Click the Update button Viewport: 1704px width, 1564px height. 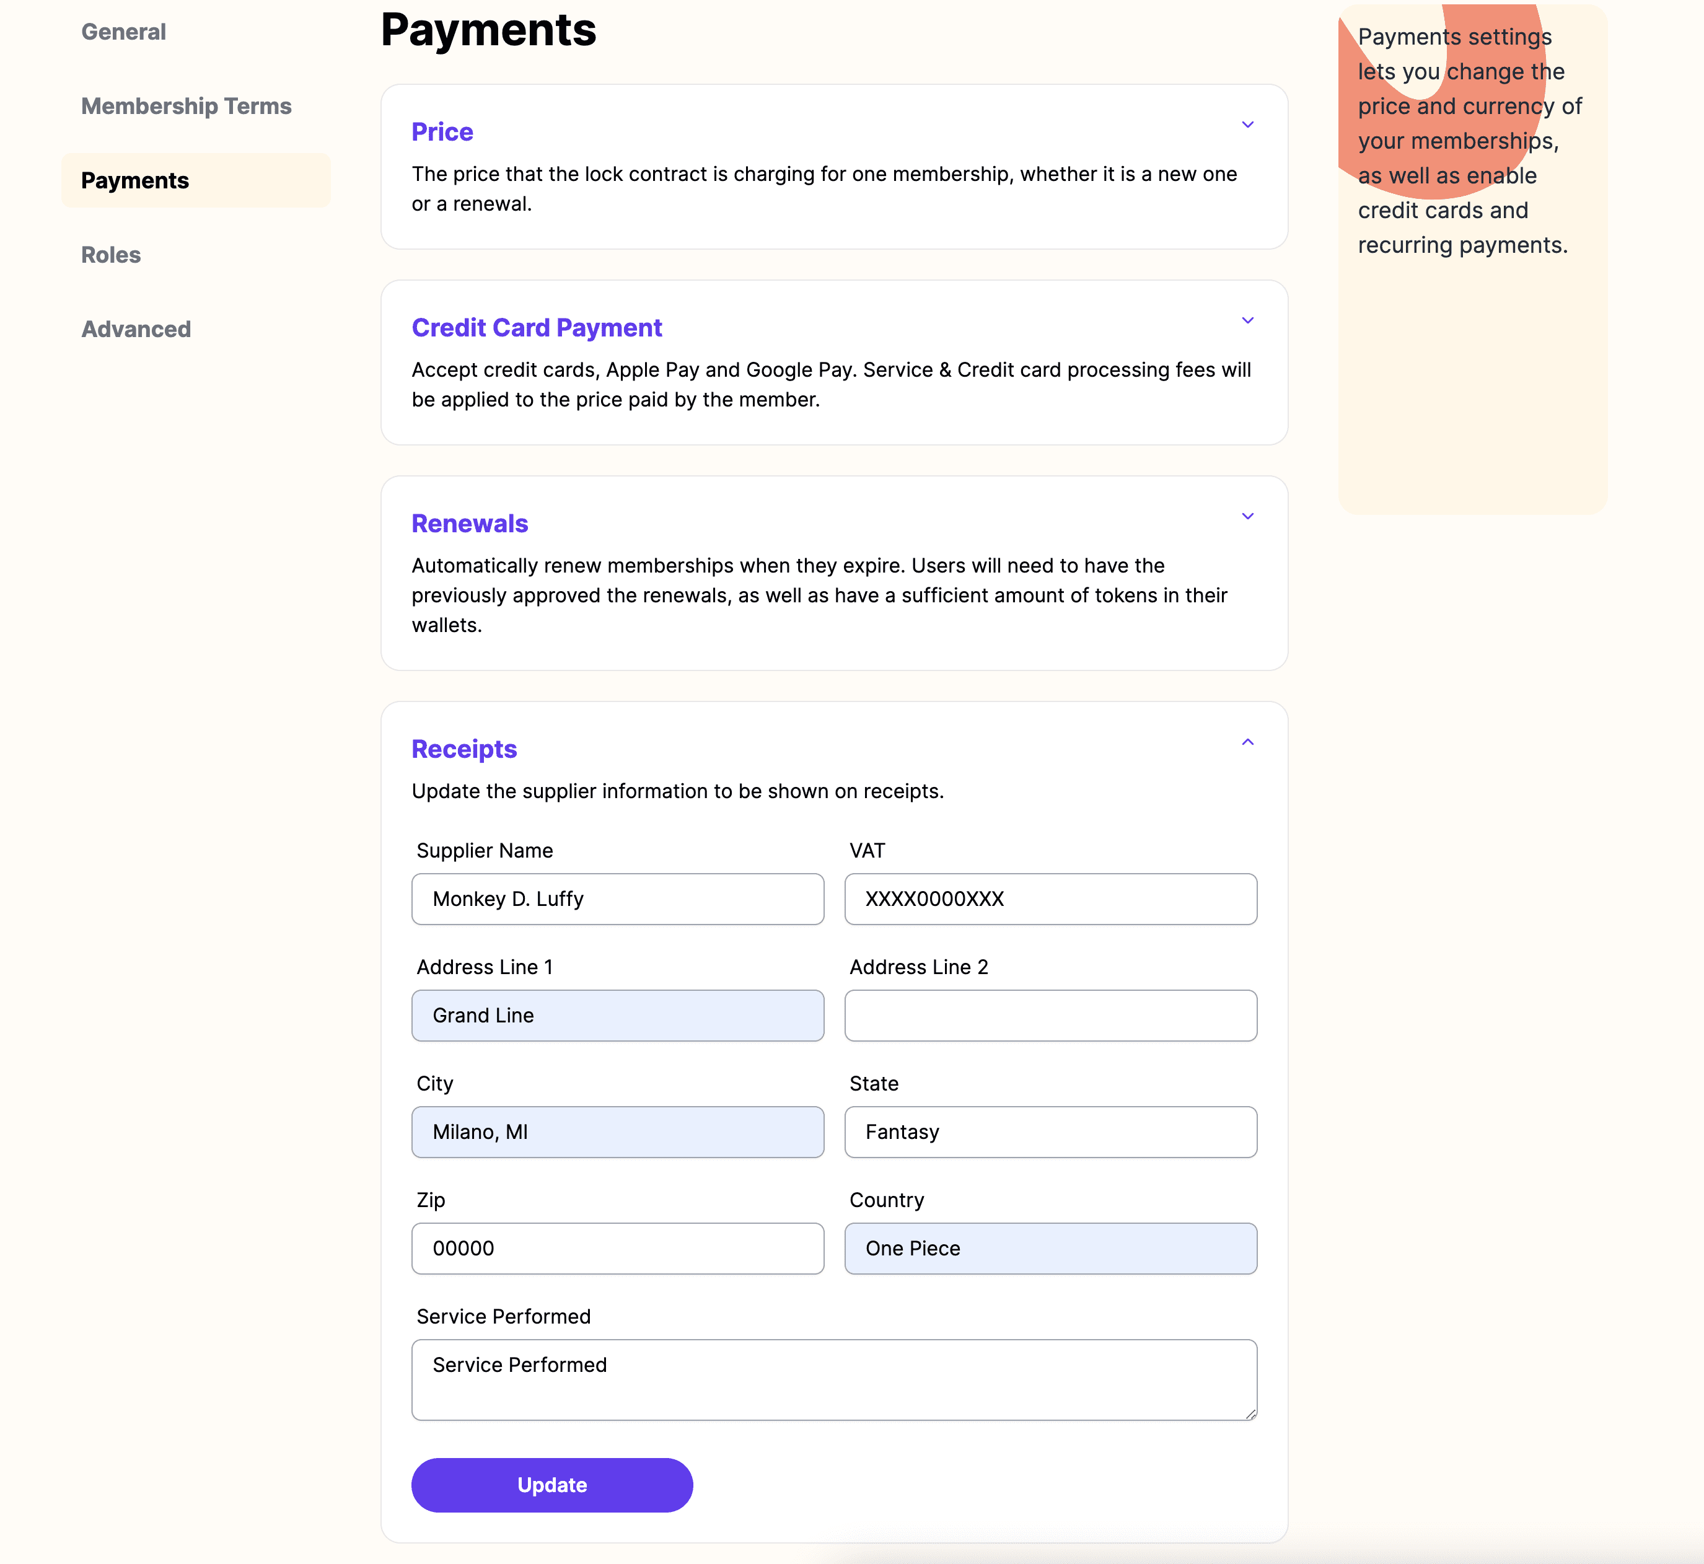coord(552,1484)
